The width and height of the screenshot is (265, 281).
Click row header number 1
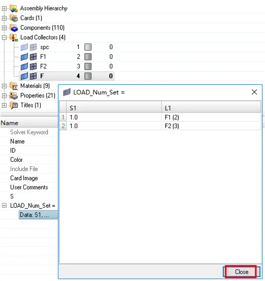[63, 117]
